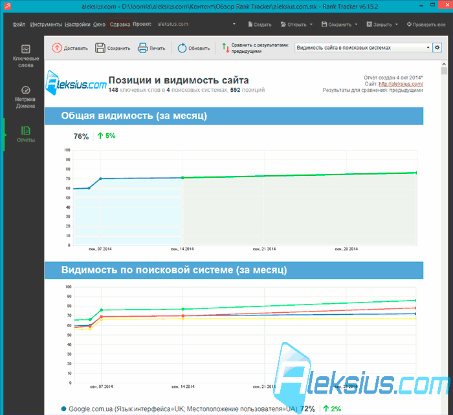Open the Ключевые слова sidebar section

tap(26, 56)
